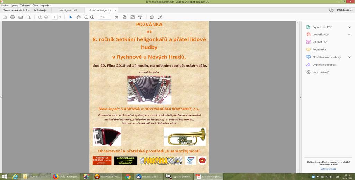Click Více nástrojů more tools

click(x=321, y=72)
